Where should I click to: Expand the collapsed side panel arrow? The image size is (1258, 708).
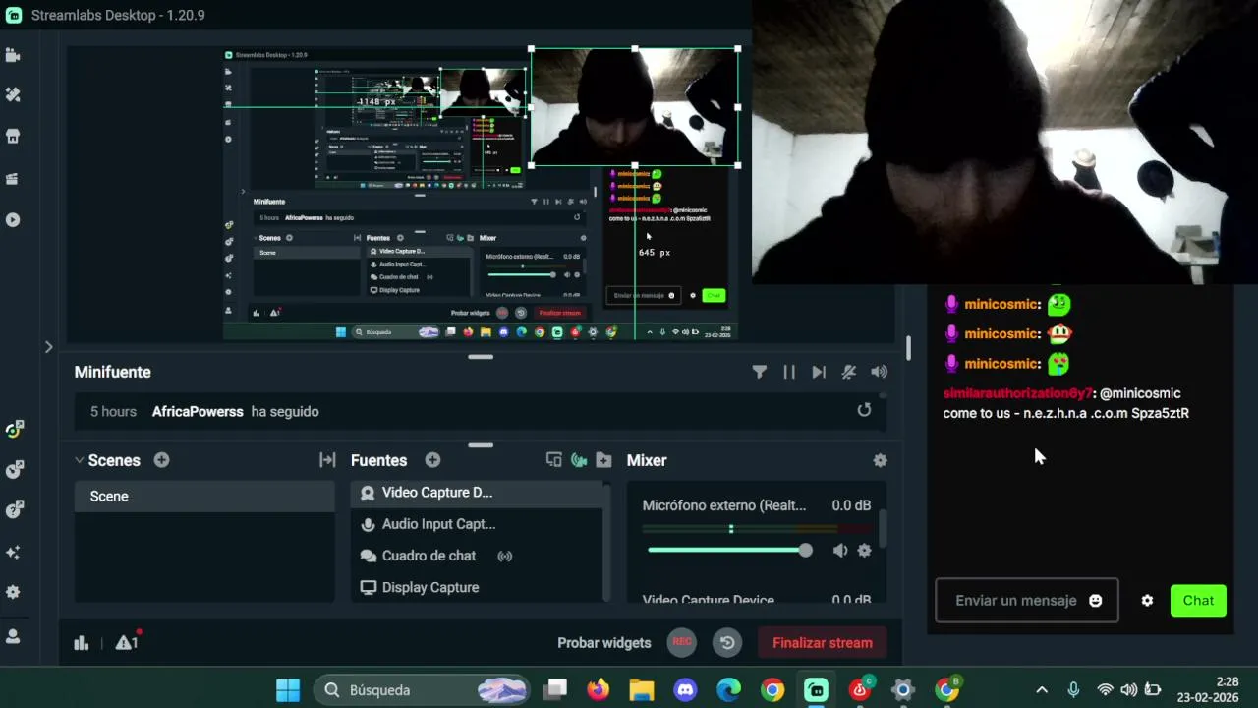pos(48,346)
